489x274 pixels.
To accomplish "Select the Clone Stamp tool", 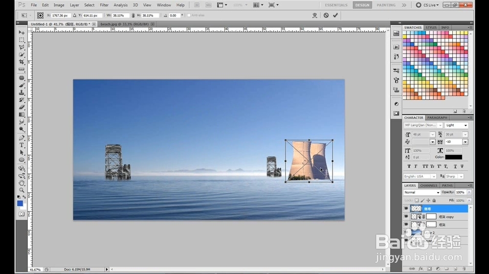I will pyautogui.click(x=22, y=92).
